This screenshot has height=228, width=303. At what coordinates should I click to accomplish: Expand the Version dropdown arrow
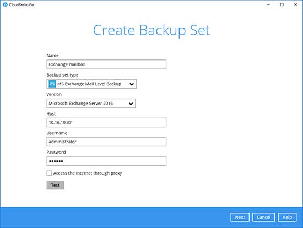coord(131,104)
